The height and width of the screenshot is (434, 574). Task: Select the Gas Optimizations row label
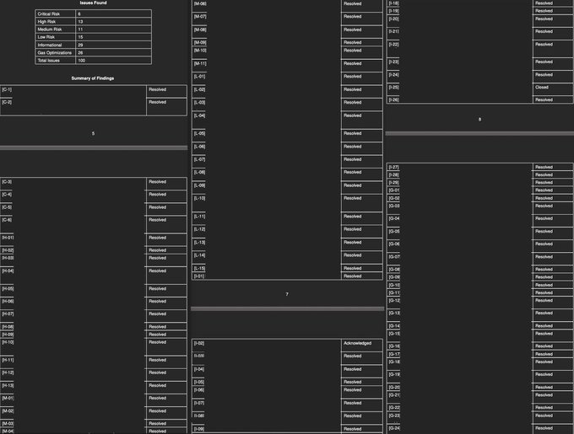(x=53, y=52)
